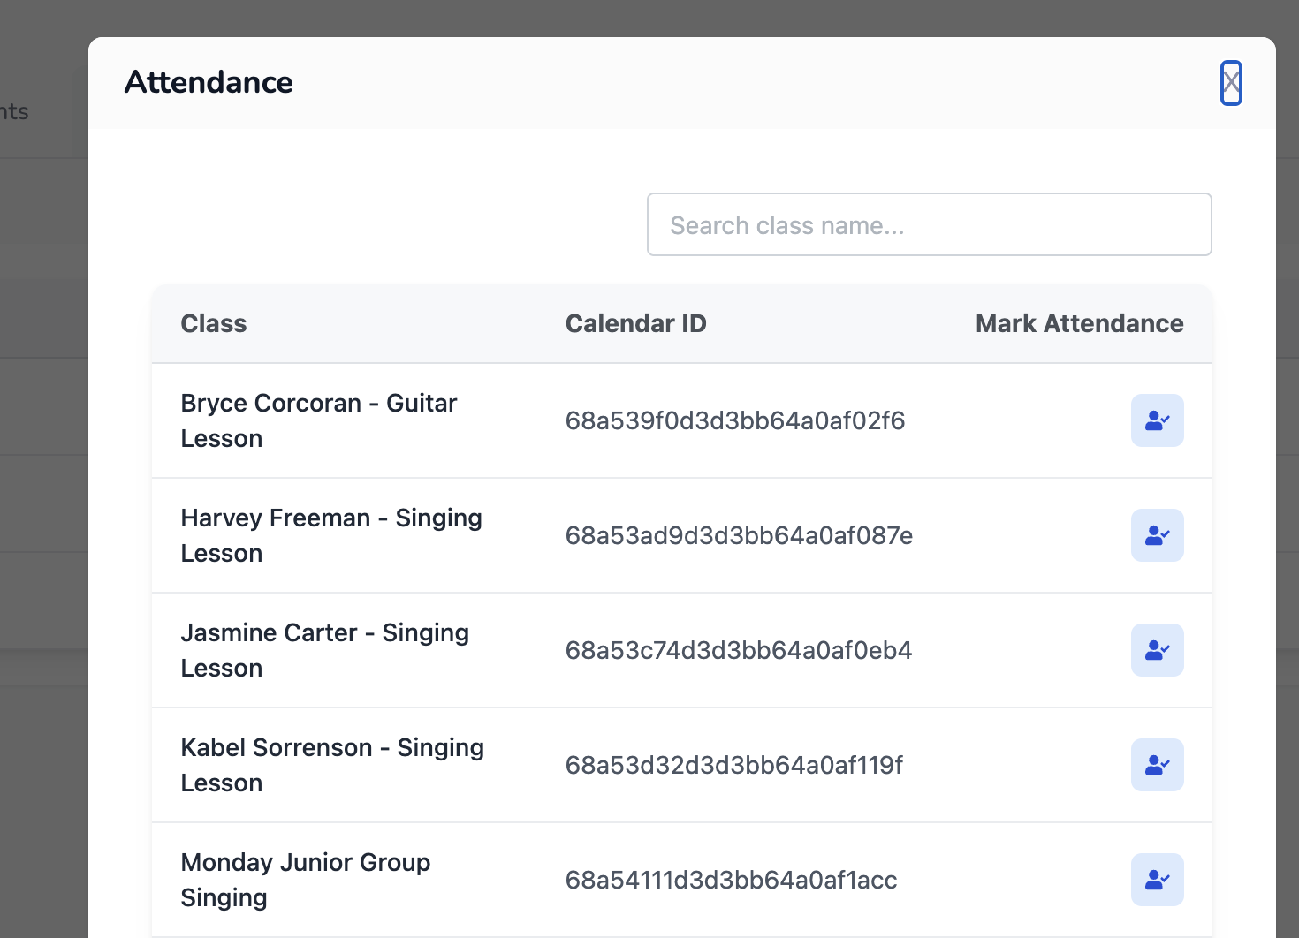Viewport: 1299px width, 938px height.
Task: Select the Monday Junior Group Singing class name
Action: pos(305,880)
